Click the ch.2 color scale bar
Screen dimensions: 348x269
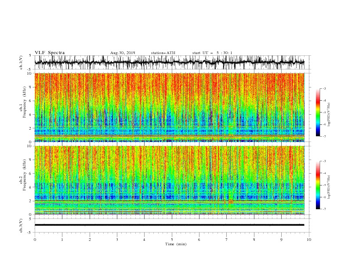[318, 185]
